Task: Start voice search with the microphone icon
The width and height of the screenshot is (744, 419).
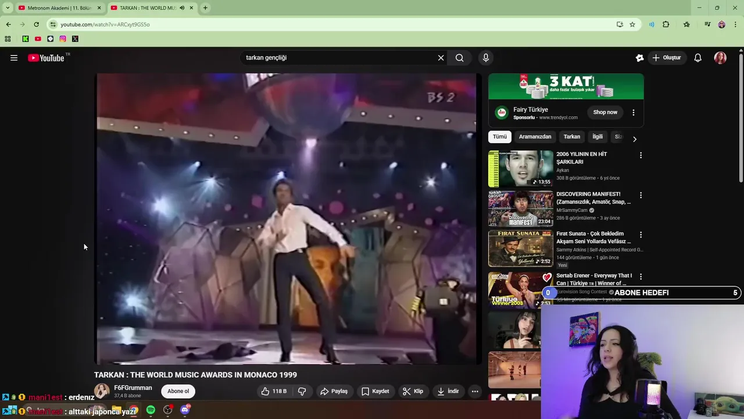Action: click(486, 58)
